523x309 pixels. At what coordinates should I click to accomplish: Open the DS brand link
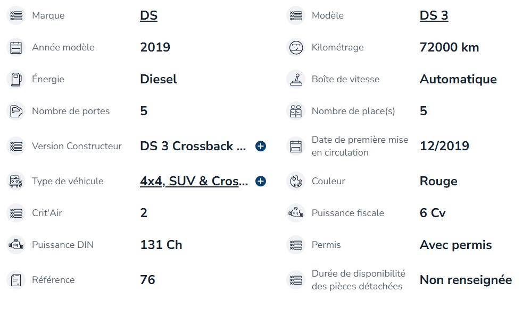148,15
